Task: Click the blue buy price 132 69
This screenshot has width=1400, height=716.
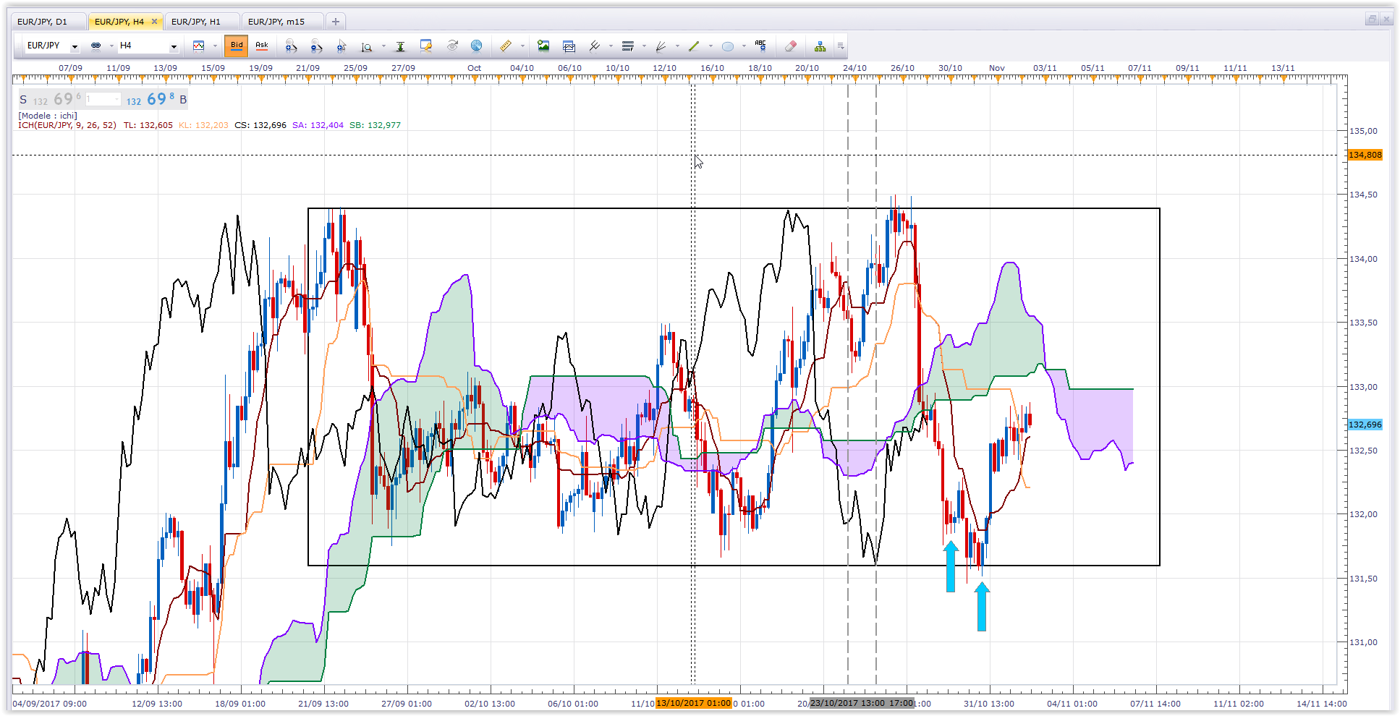Action: 150,100
